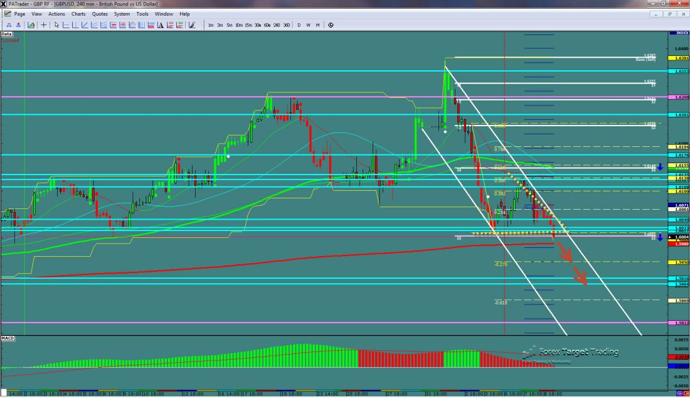Open the Charts menu
Image resolution: width=690 pixels, height=398 pixels.
(x=78, y=13)
